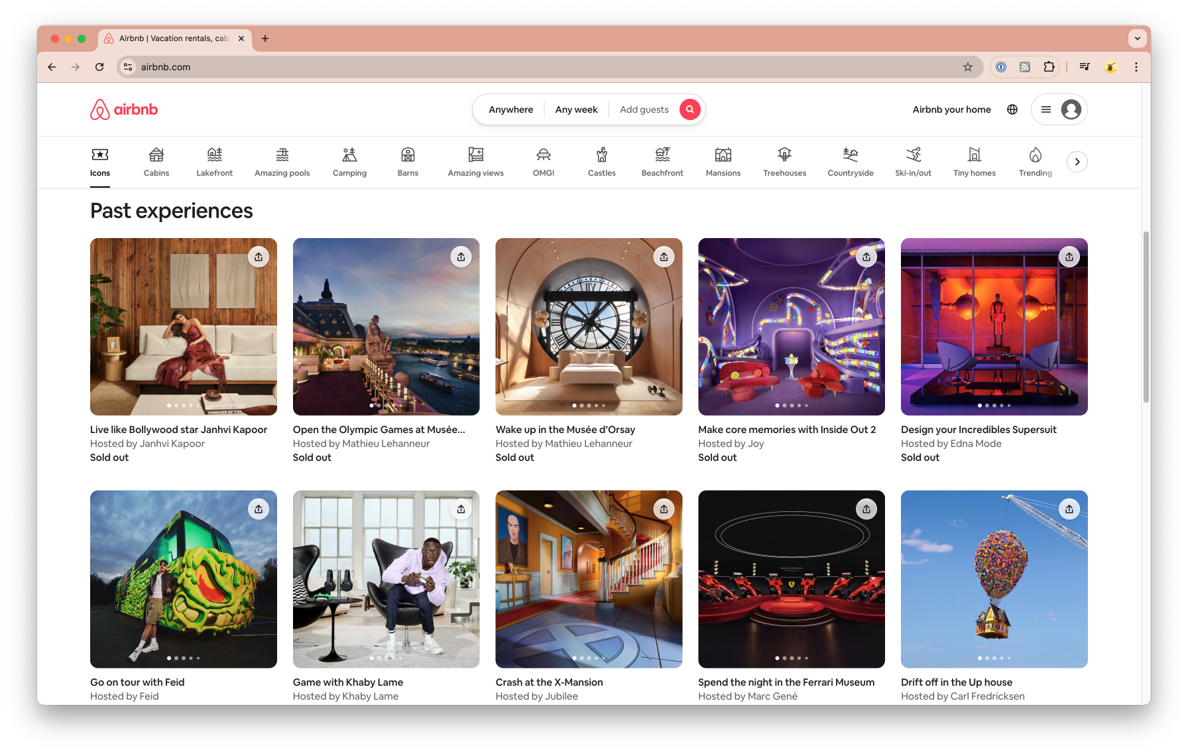Share the Khaby Lame listing
This screenshot has width=1188, height=754.
tap(461, 509)
